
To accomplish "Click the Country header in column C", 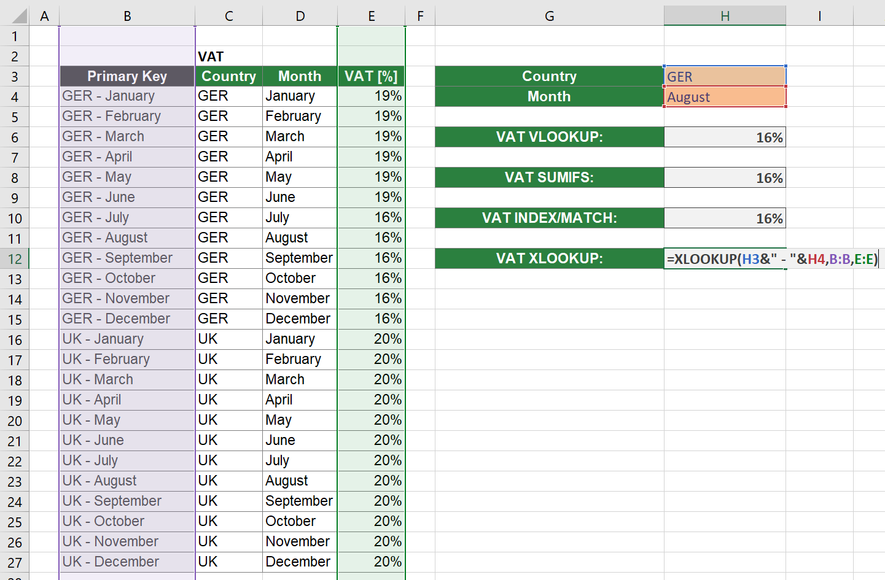I will 228,76.
